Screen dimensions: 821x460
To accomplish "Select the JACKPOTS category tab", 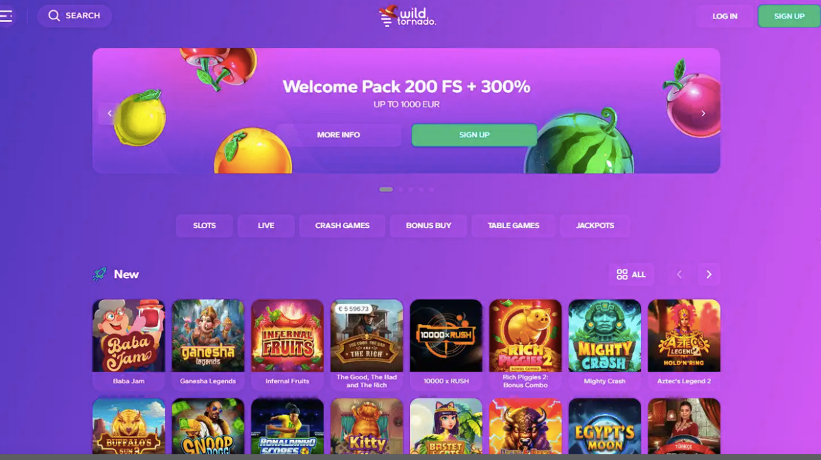I will point(595,226).
